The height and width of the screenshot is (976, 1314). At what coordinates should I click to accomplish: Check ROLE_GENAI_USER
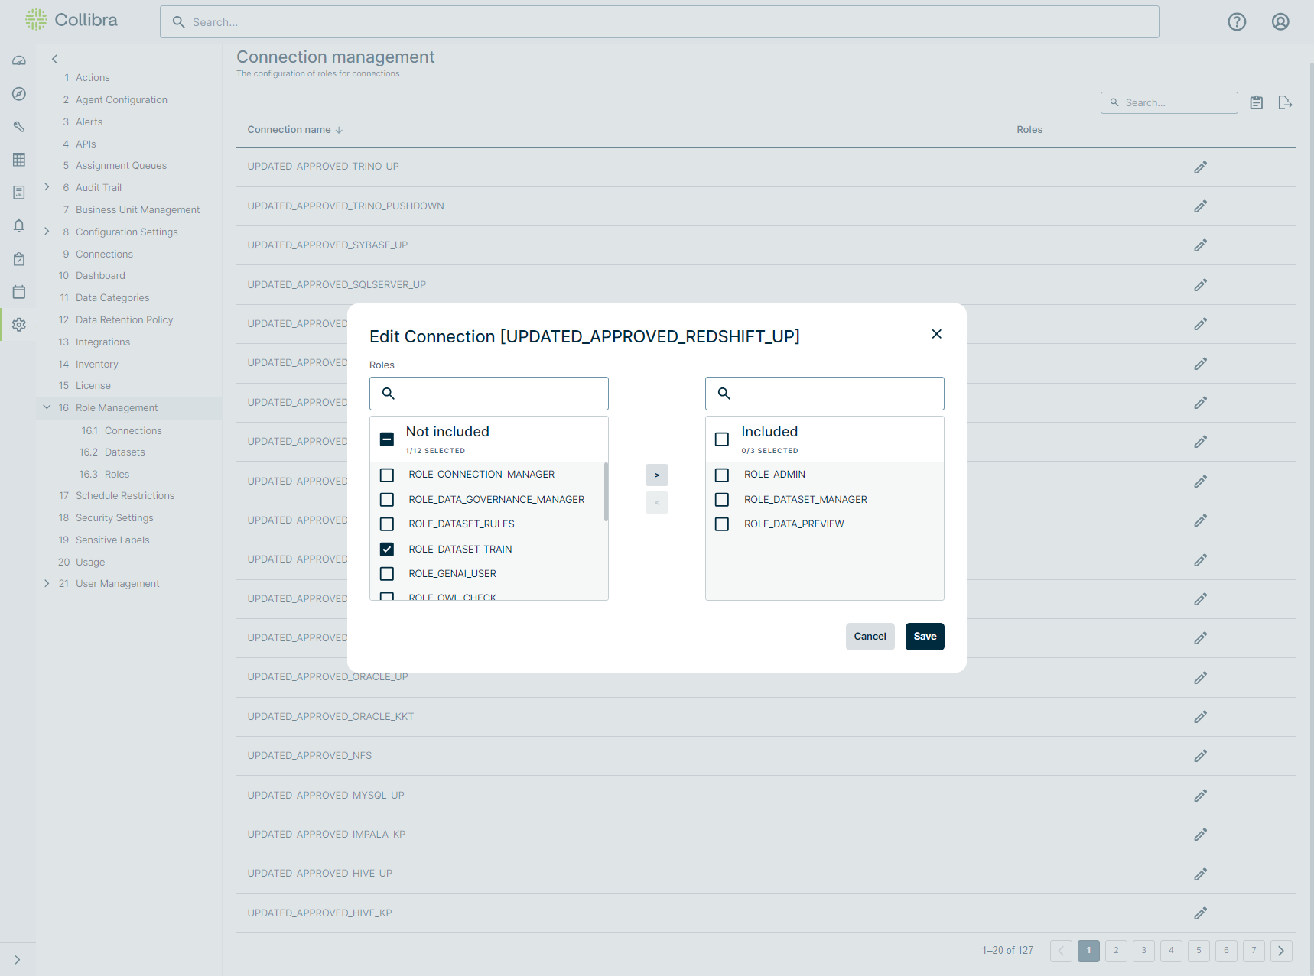[387, 574]
